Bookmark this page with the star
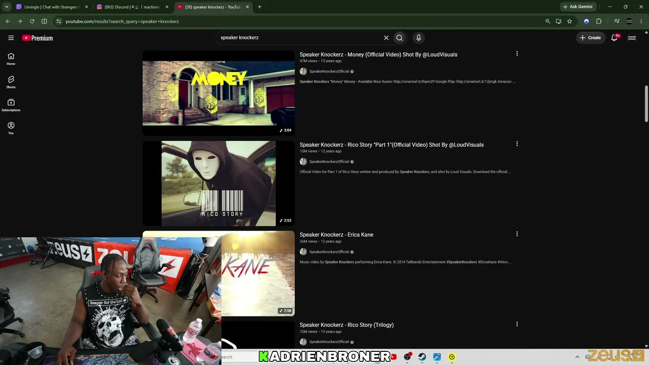The height and width of the screenshot is (365, 649). [x=570, y=21]
